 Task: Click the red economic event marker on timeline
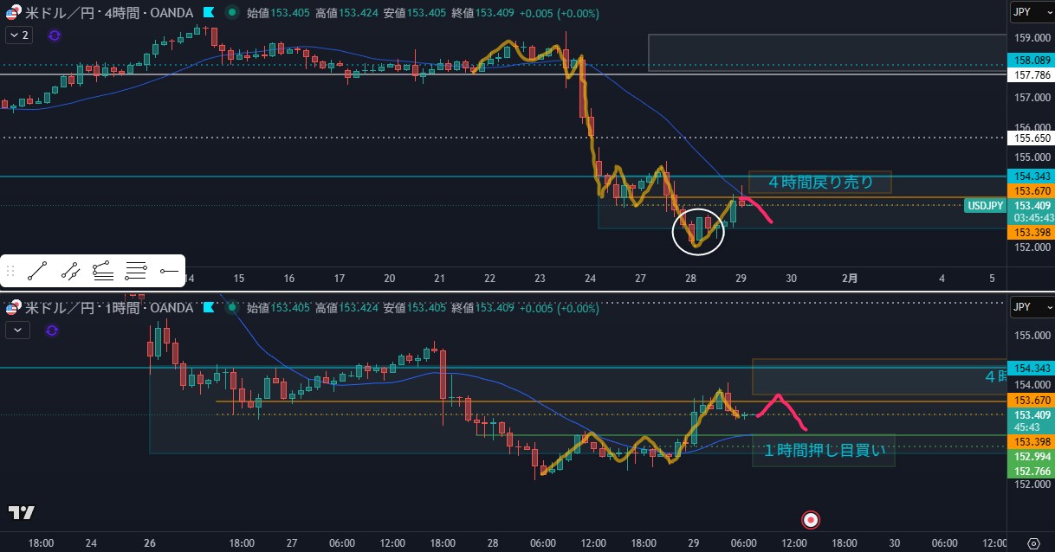[x=811, y=520]
